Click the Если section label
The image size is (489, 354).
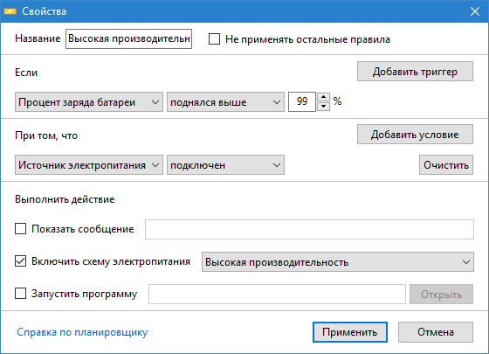[26, 73]
